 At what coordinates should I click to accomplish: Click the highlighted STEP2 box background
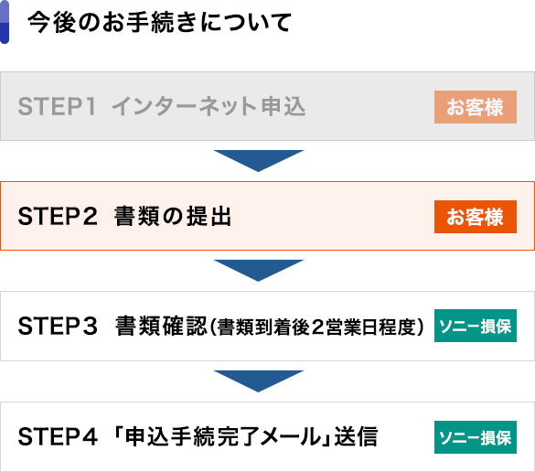coord(267,216)
